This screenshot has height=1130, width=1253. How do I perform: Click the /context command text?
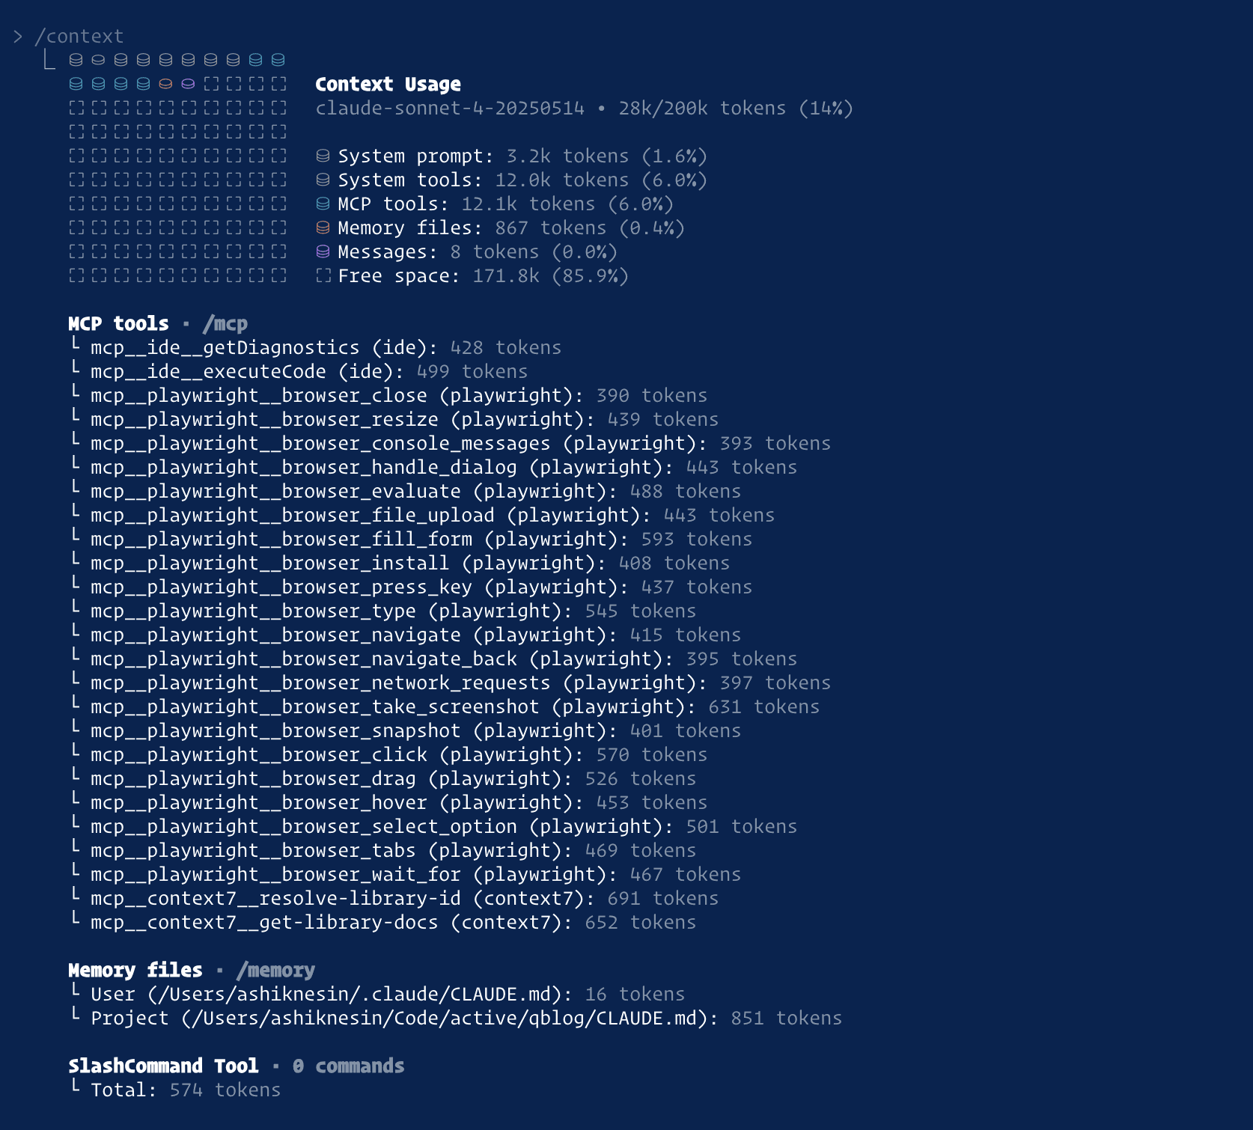pyautogui.click(x=79, y=36)
